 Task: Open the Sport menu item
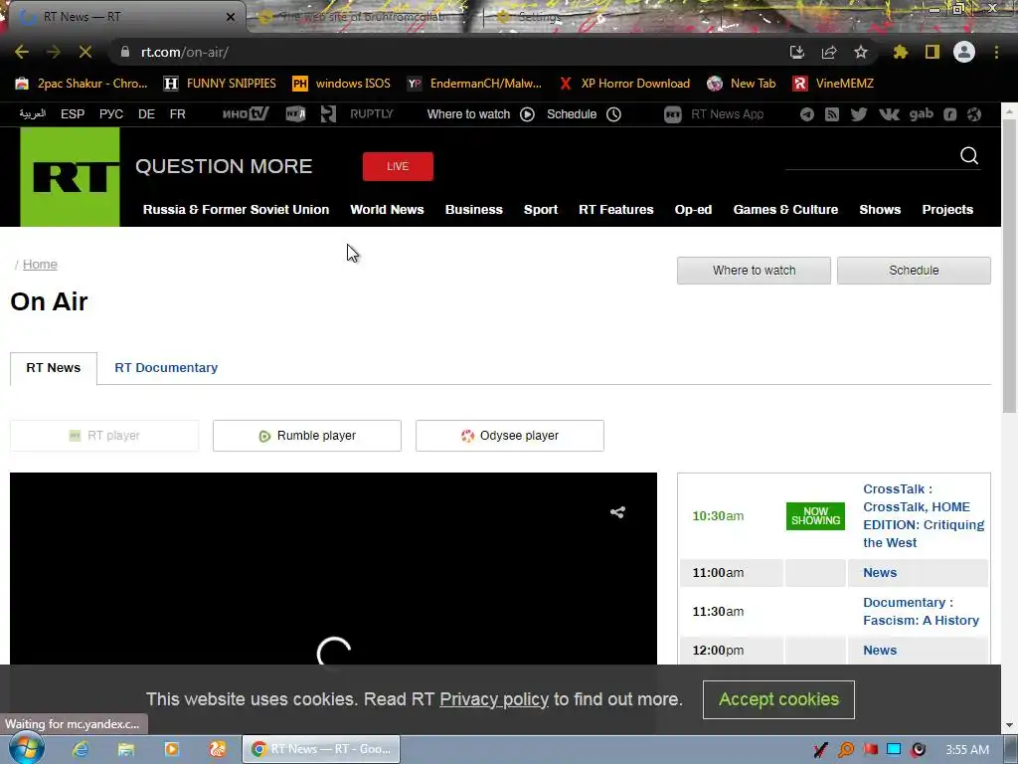pos(541,210)
